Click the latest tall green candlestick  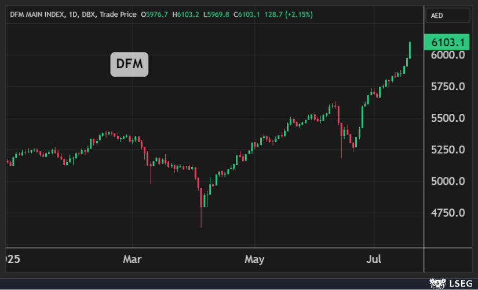pos(410,50)
